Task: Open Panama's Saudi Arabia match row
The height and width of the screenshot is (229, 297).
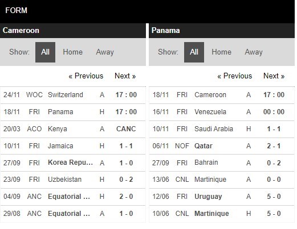Action: click(222, 129)
